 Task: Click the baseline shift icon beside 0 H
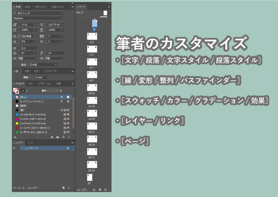[x=15, y=48]
